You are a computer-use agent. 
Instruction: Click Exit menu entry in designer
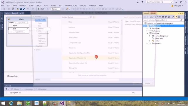[19, 29]
